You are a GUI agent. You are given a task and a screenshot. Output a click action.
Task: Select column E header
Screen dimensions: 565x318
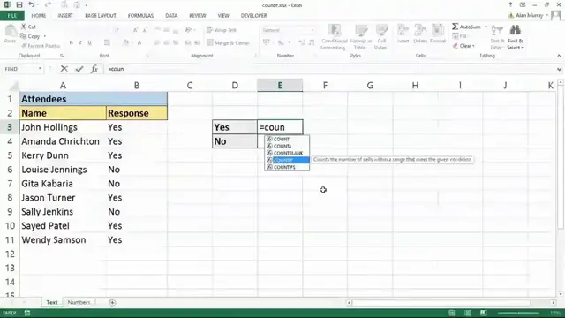(280, 86)
